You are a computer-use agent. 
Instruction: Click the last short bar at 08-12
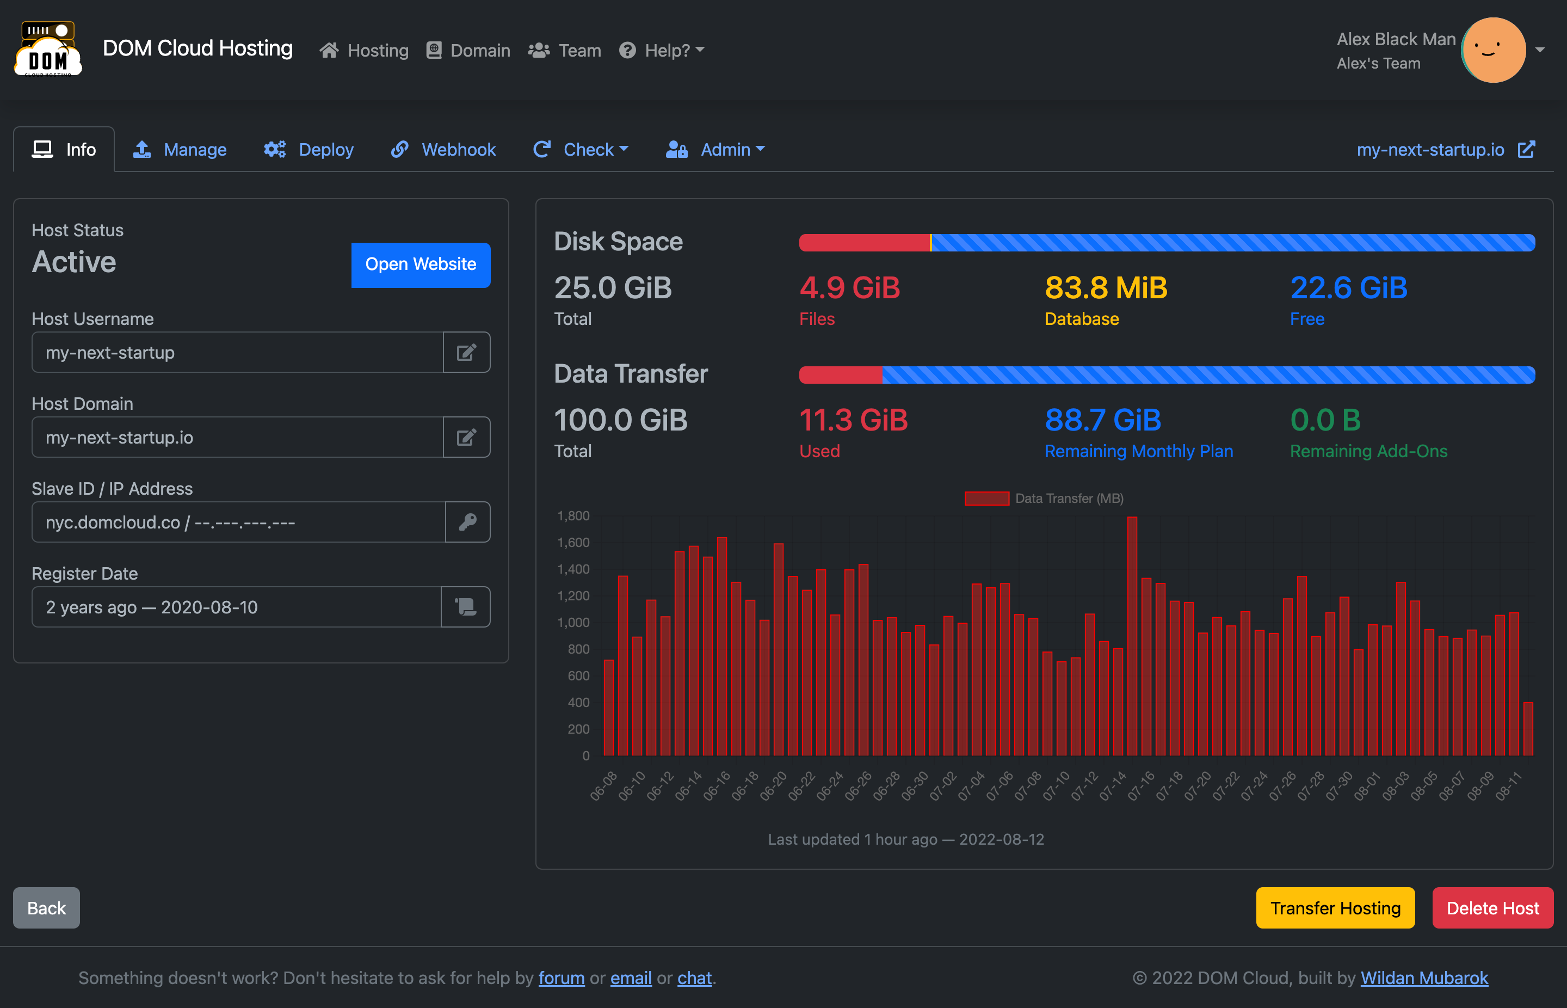click(x=1528, y=728)
